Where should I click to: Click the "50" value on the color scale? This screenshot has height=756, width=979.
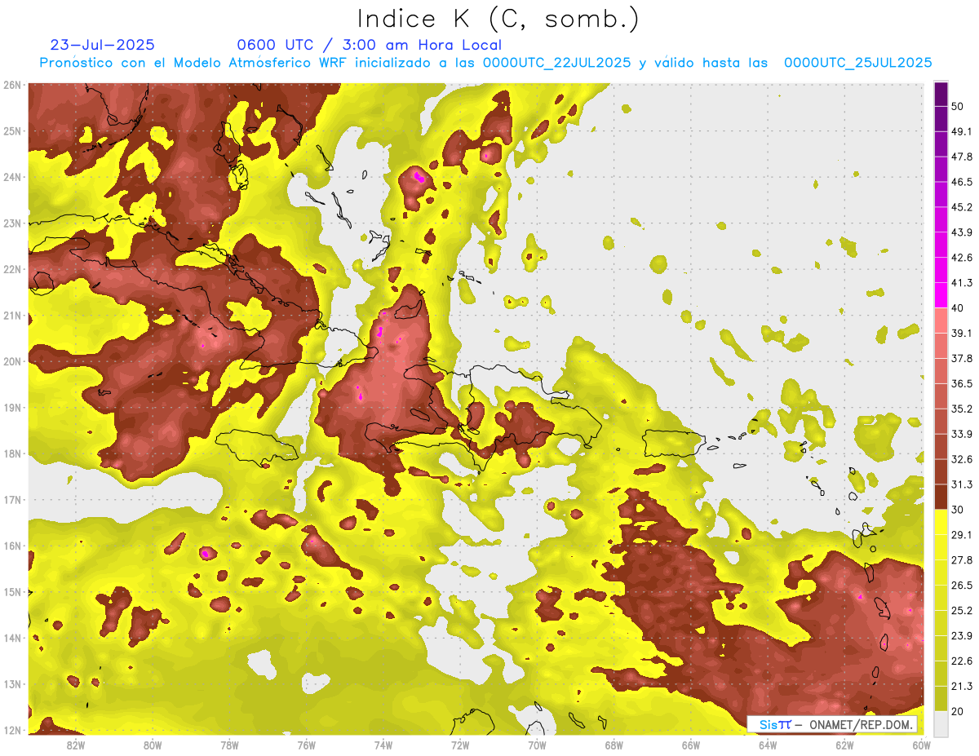[958, 106]
